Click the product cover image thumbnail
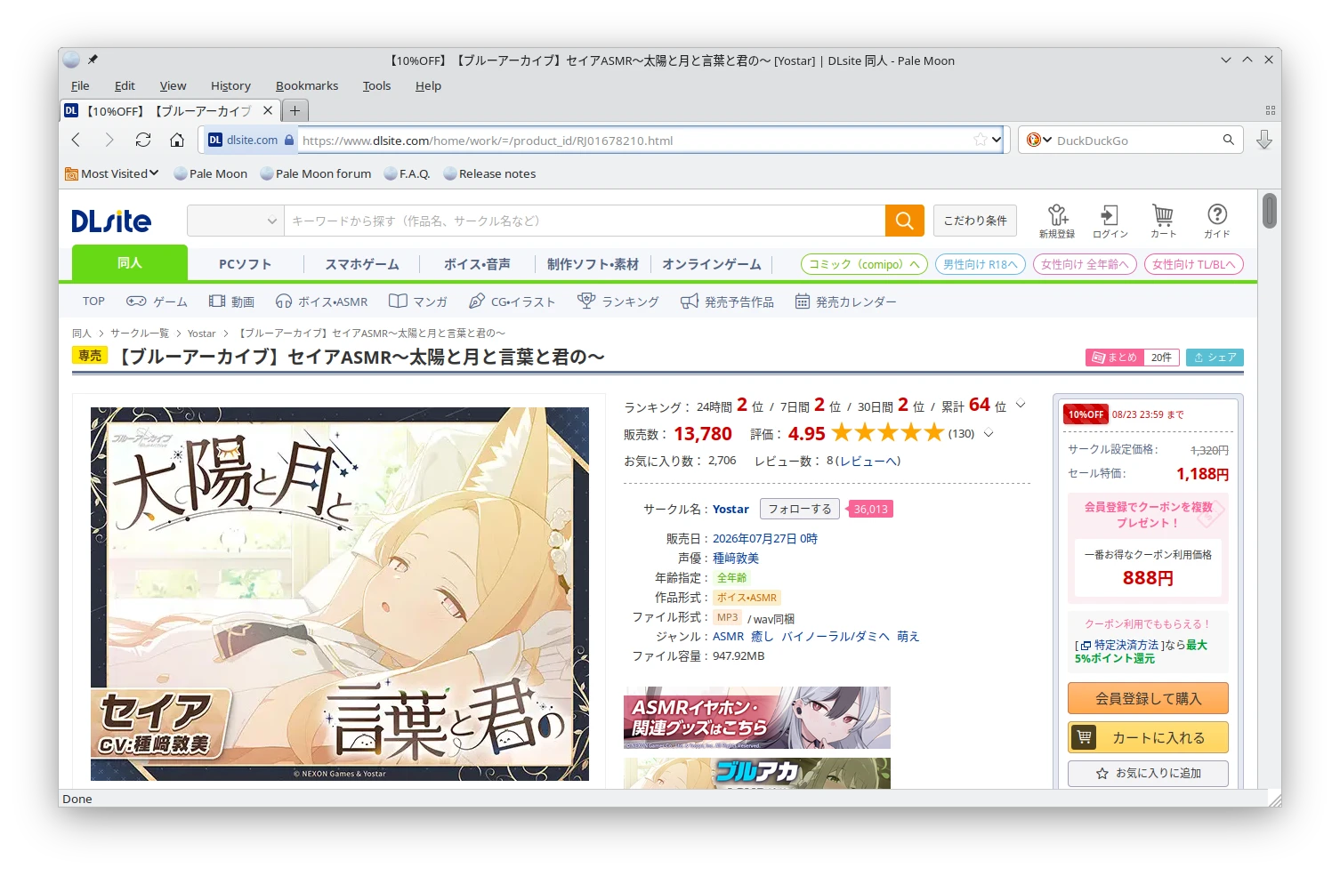Image resolution: width=1340 pixels, height=876 pixels. pos(340,594)
